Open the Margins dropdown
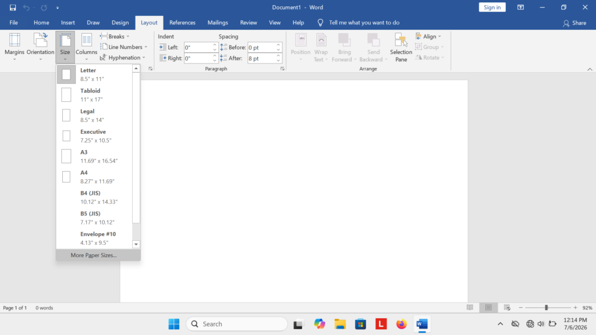The width and height of the screenshot is (596, 335). click(15, 47)
